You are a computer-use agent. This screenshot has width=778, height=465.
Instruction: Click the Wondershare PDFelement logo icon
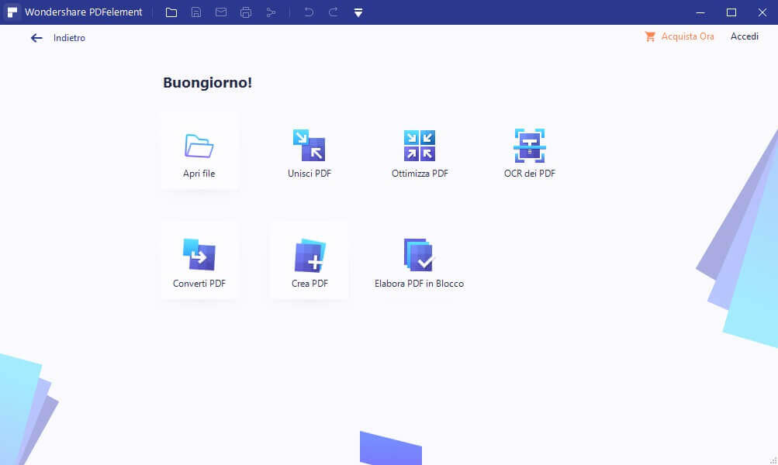pos(12,12)
